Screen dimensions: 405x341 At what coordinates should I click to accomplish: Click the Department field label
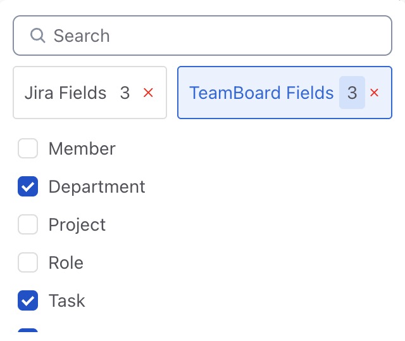[x=97, y=187]
